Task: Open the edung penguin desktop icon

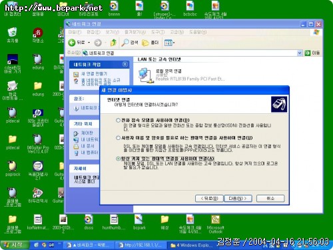Action: [38, 61]
